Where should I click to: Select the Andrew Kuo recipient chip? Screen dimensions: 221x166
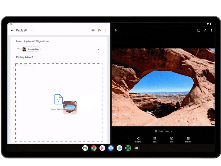pos(31,49)
